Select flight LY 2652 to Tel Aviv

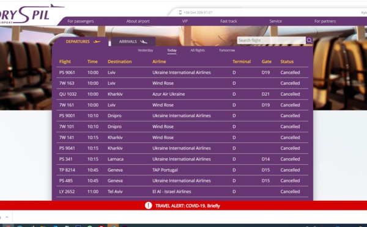pos(182,192)
